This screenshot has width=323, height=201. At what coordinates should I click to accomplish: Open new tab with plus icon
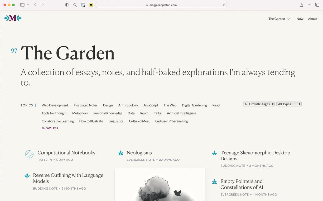(309, 5)
